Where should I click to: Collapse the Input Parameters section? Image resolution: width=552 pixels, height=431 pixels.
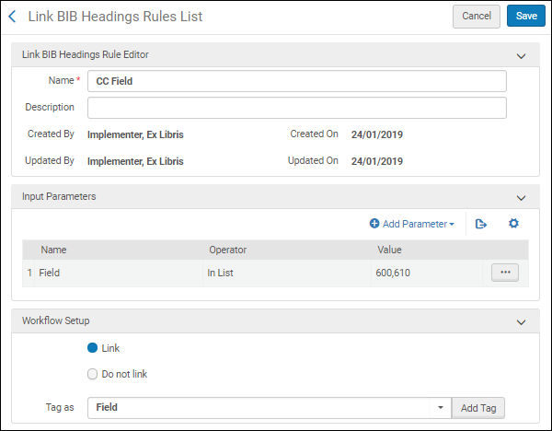point(521,198)
